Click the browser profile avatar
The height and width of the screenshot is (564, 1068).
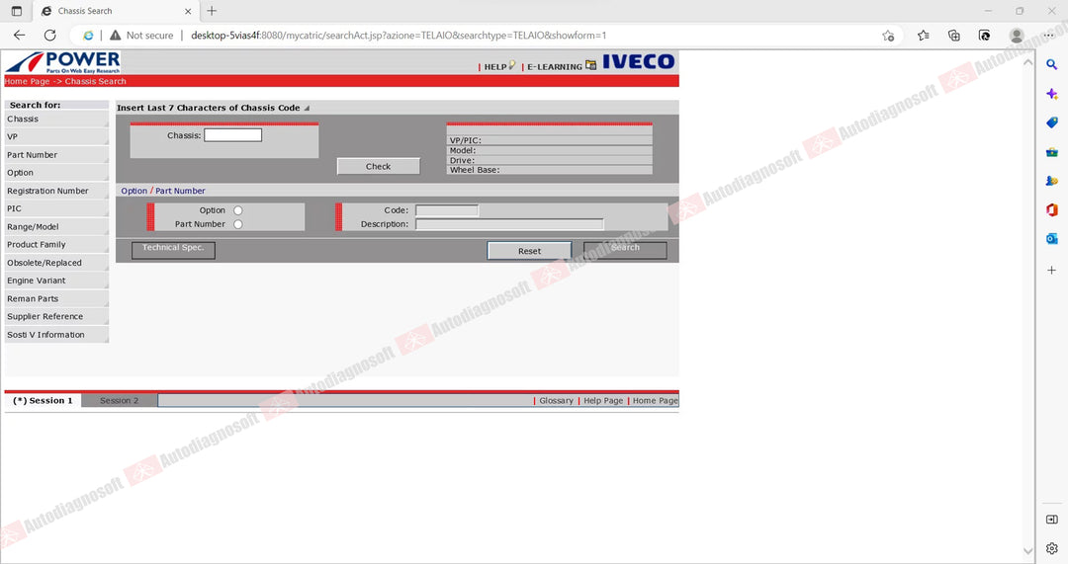click(x=1017, y=36)
